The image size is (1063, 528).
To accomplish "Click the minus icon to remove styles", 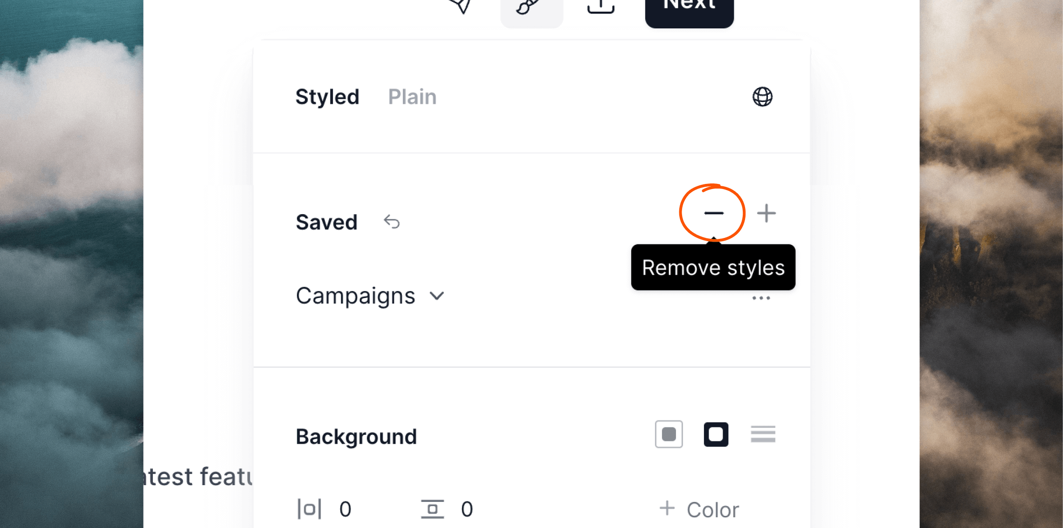I will point(713,213).
